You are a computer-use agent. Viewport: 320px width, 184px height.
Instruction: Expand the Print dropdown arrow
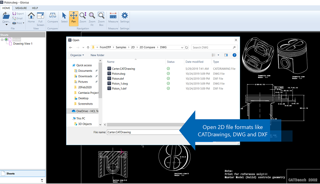[x=23, y=23]
